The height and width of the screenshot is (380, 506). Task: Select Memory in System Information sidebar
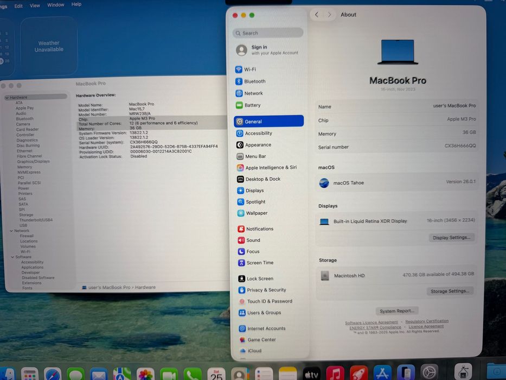coord(24,167)
